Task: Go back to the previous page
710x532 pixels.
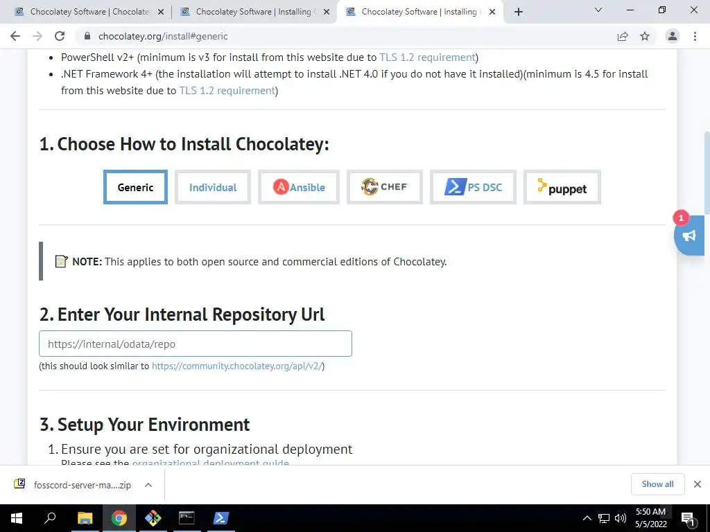Action: 15,36
